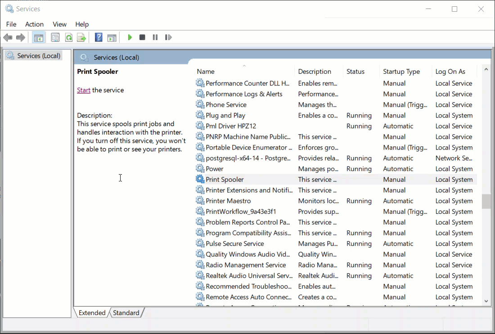Click Network Service logon for postgresql row
The image size is (495, 334).
(454, 158)
